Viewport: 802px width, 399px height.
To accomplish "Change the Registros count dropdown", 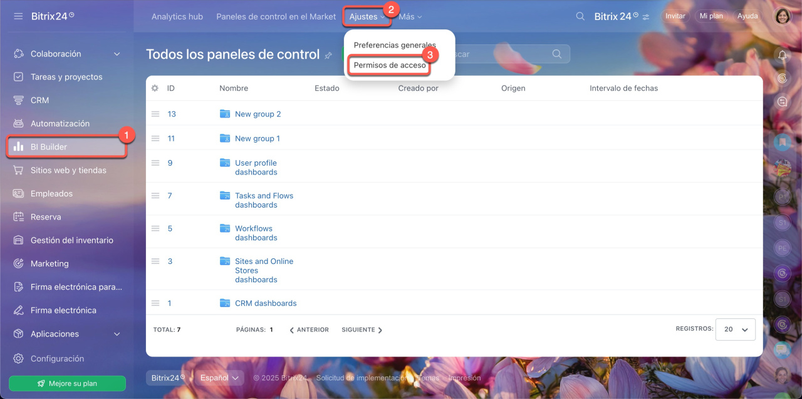I will pyautogui.click(x=736, y=329).
